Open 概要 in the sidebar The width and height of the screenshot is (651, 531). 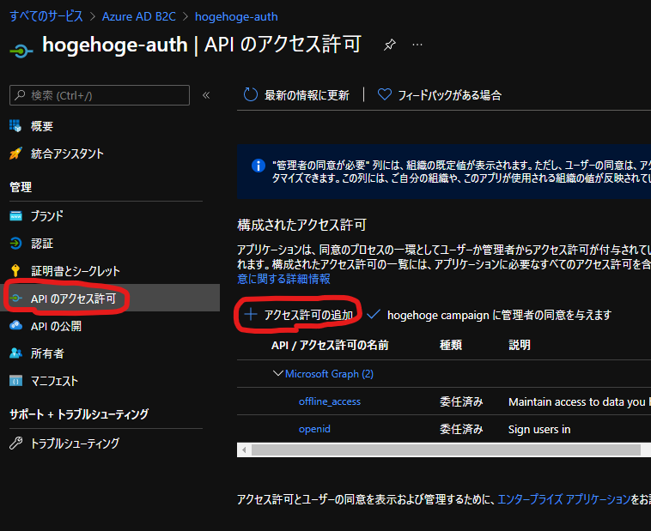point(42,126)
